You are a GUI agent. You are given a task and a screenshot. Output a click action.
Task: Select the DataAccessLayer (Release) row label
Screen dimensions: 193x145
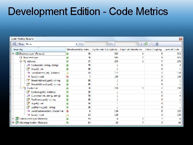33,119
